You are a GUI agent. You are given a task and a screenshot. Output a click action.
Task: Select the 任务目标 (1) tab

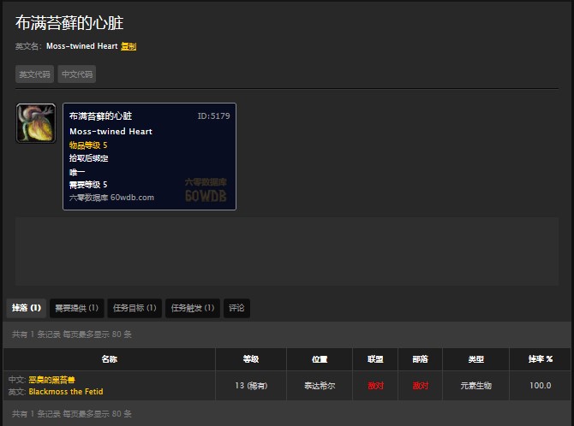(135, 308)
